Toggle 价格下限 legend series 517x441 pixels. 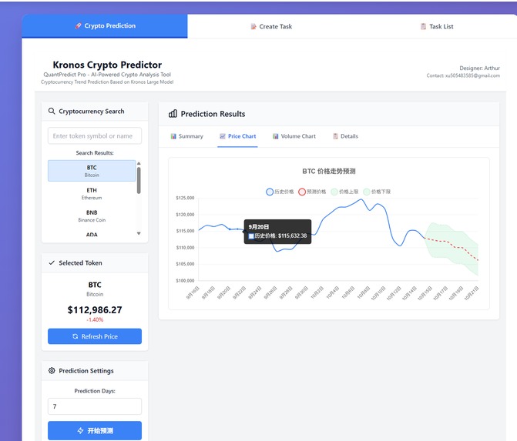tap(377, 192)
